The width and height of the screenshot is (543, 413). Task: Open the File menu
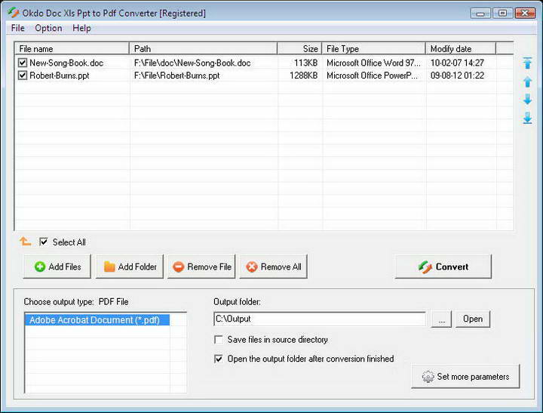(x=17, y=28)
